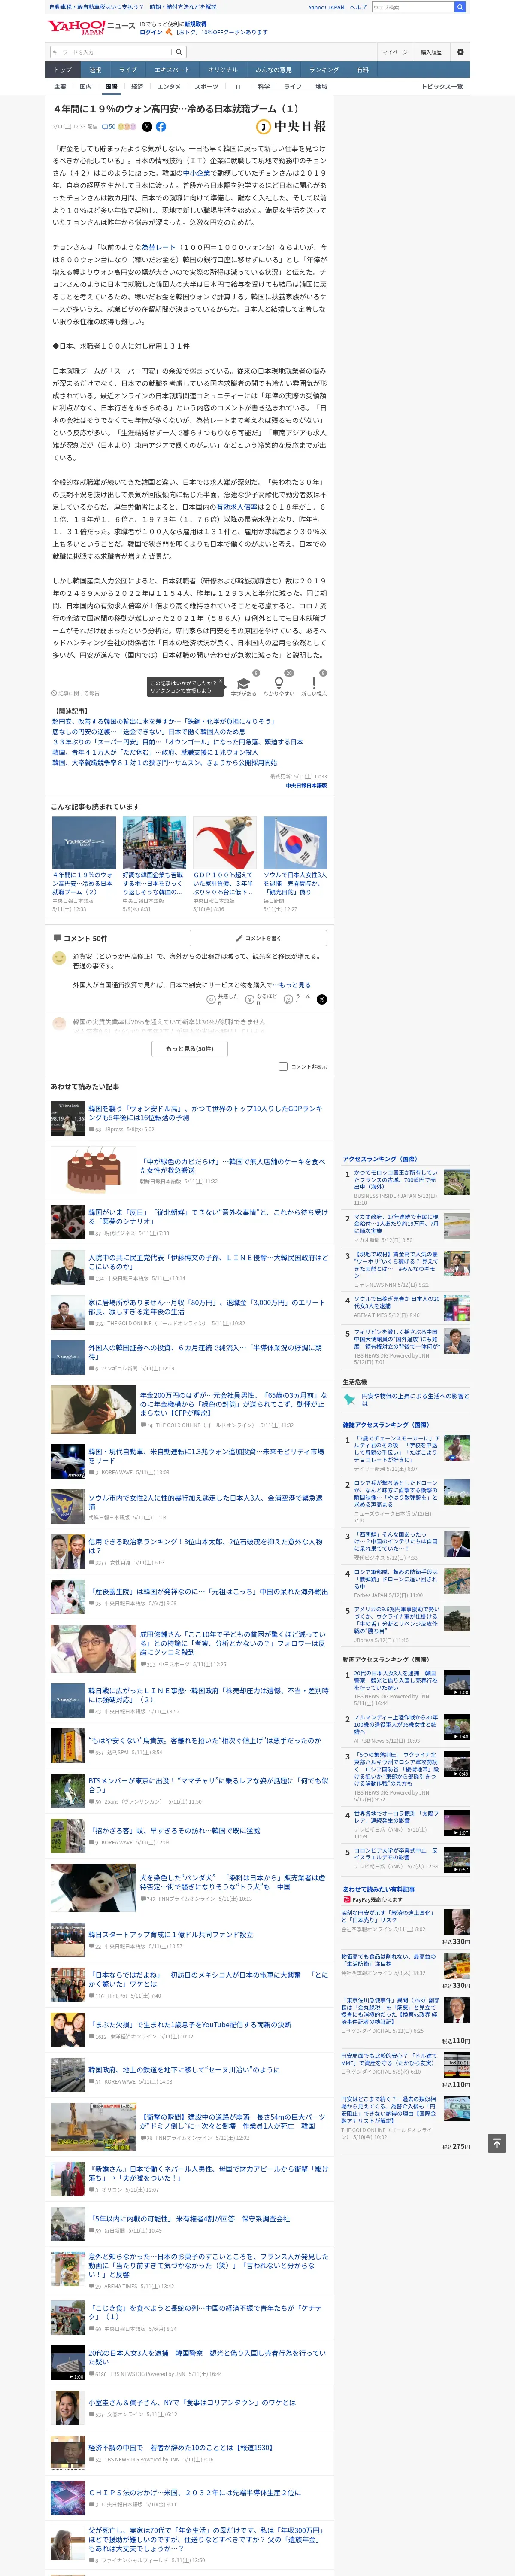Click 記事に関する報告 report icon link
The width and height of the screenshot is (515, 2576).
(76, 693)
